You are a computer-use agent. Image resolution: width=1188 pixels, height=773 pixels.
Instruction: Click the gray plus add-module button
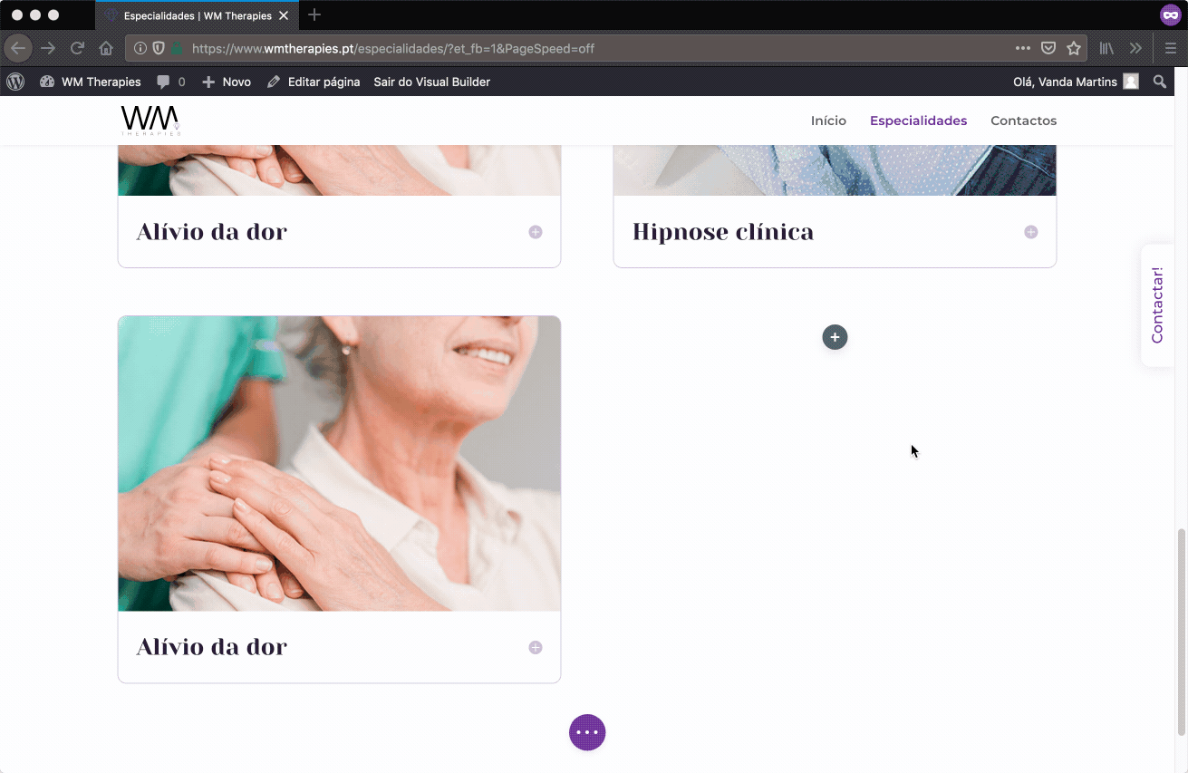tap(835, 337)
